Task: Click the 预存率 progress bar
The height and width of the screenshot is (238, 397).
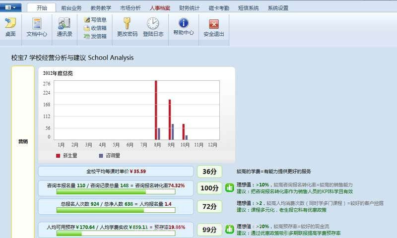Action: coord(116,234)
